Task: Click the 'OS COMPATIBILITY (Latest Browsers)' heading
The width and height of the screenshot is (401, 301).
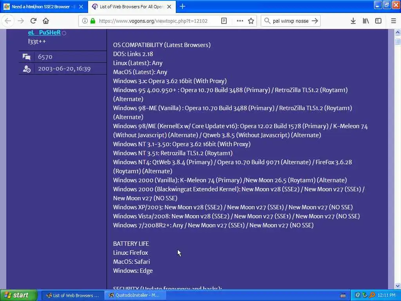Action: pos(162,45)
